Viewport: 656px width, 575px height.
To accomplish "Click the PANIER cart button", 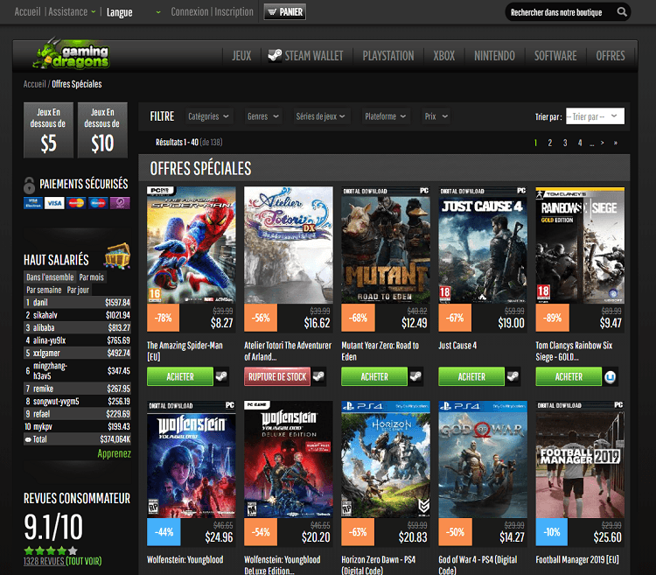I will (285, 11).
